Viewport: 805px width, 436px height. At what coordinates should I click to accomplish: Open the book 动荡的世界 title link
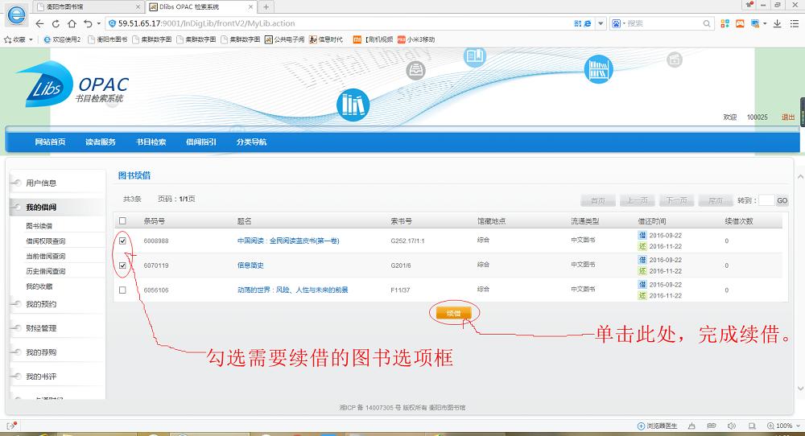[293, 290]
